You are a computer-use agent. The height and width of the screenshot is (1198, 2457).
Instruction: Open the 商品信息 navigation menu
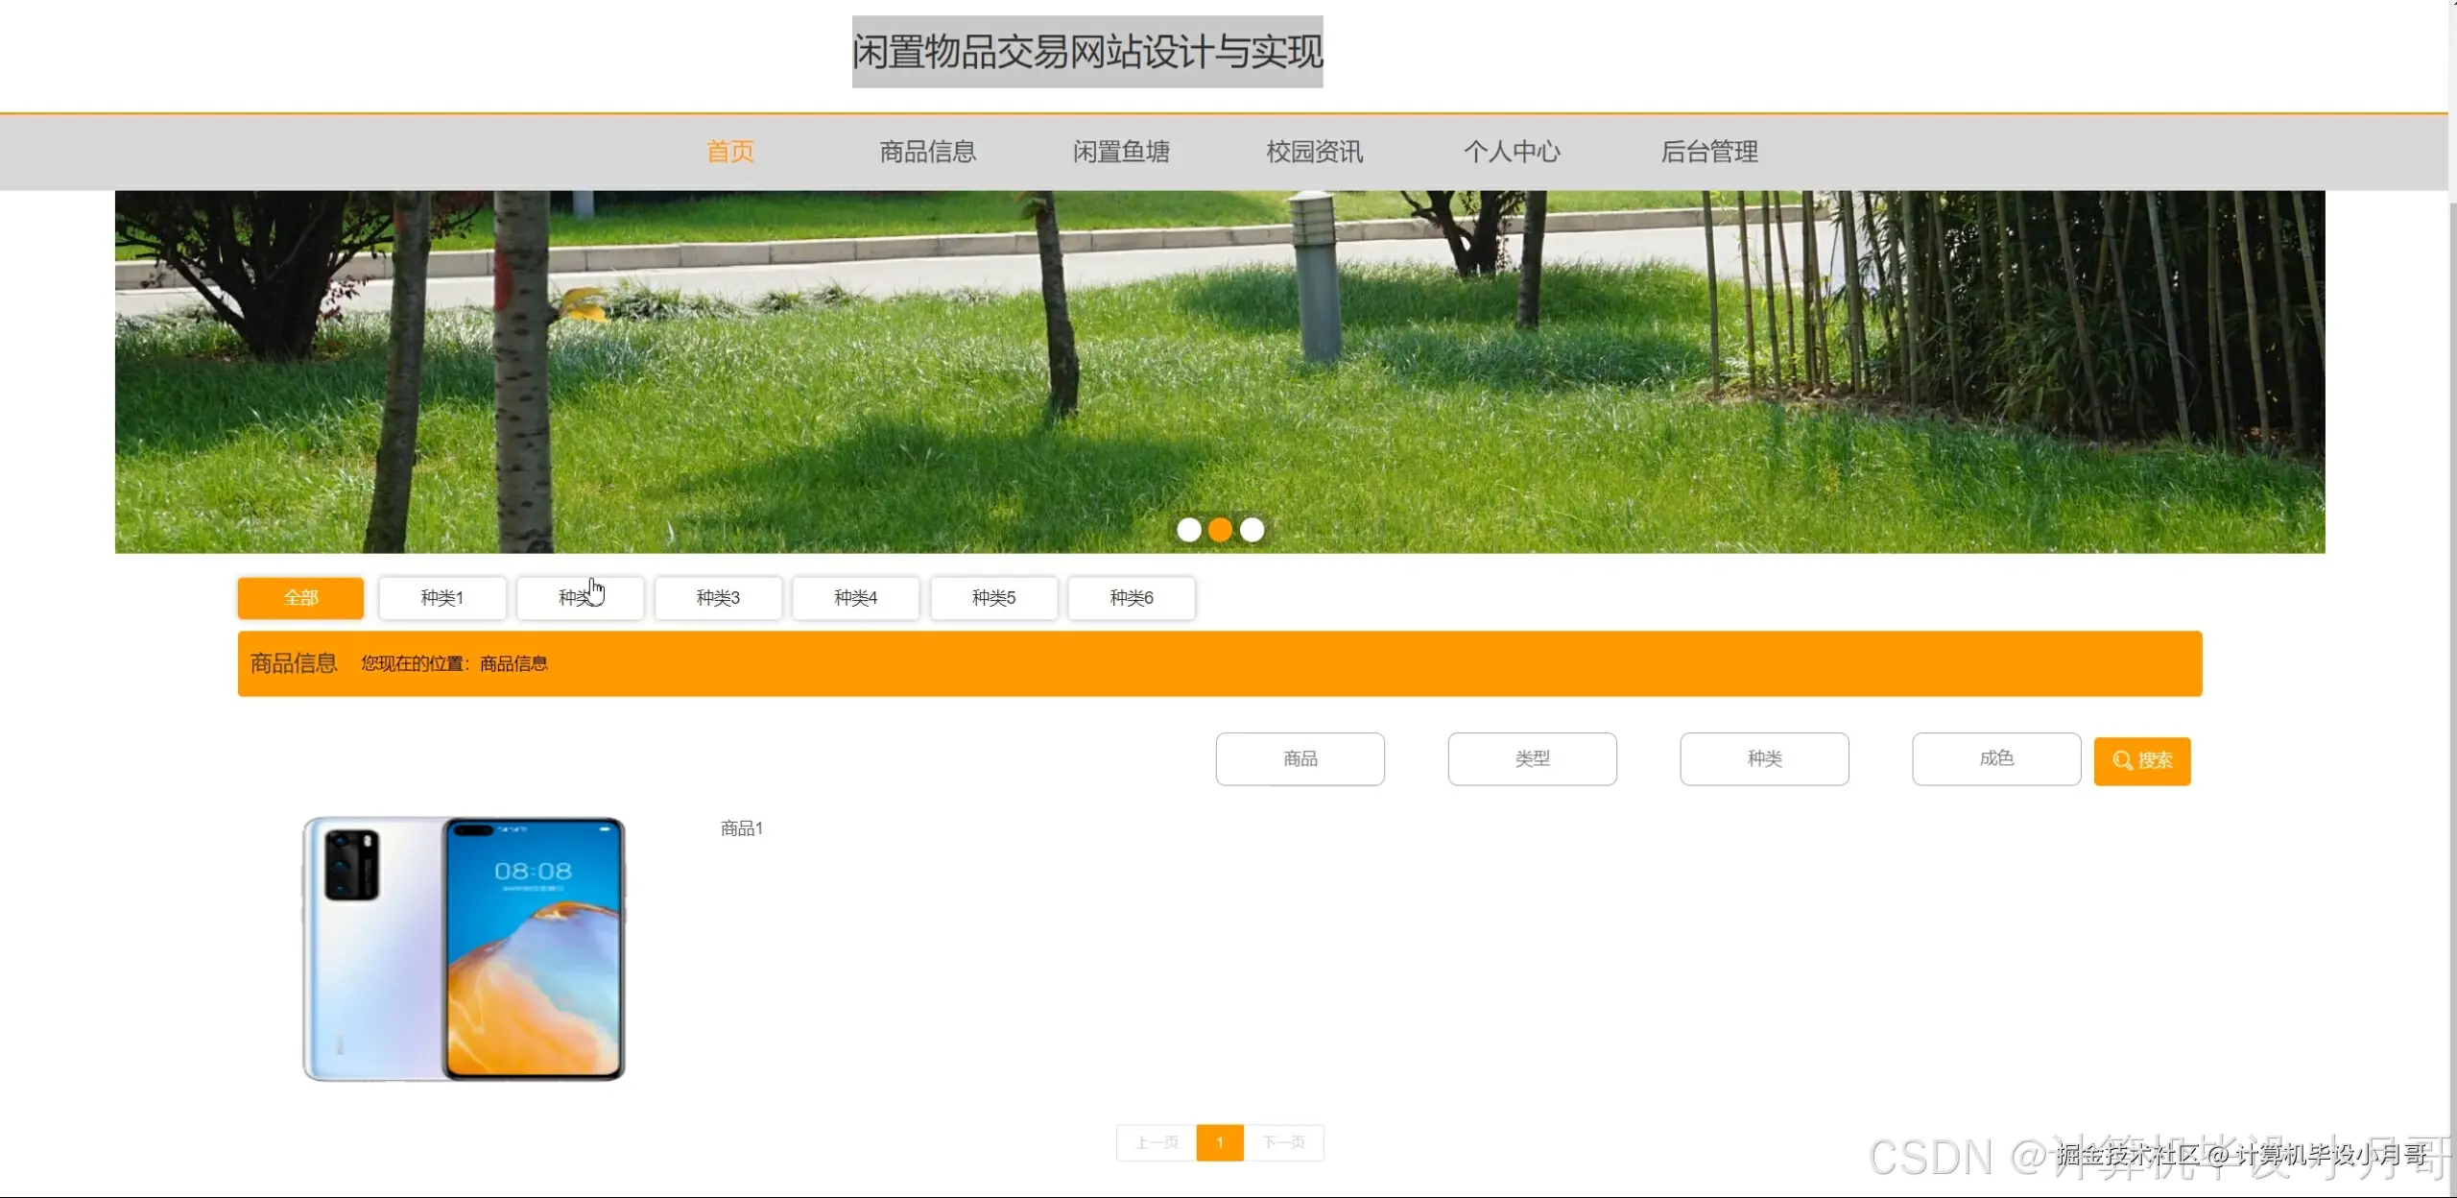pyautogui.click(x=927, y=152)
